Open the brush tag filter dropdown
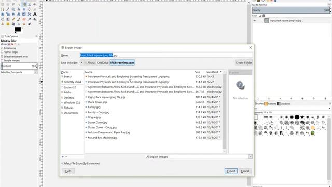 329,109
